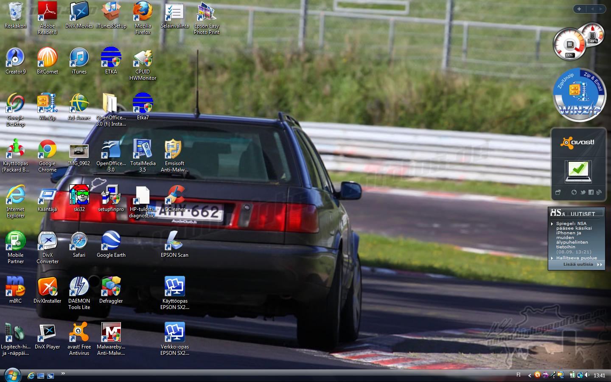Screen dimensions: 611x382
Task: Select the BitComet desktop icon
Action: (x=47, y=58)
